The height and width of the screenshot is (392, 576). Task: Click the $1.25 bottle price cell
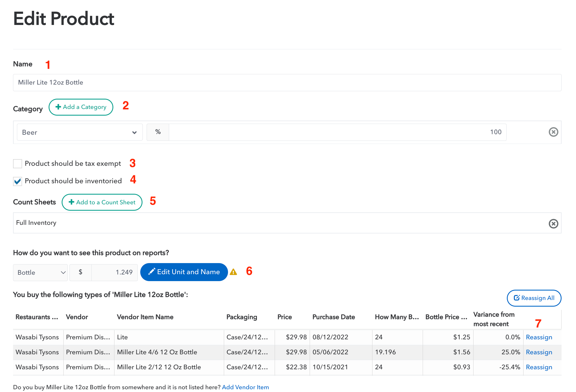point(448,337)
